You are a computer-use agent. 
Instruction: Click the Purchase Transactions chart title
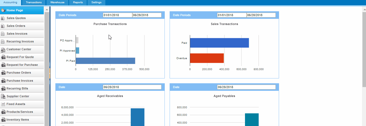[110, 24]
